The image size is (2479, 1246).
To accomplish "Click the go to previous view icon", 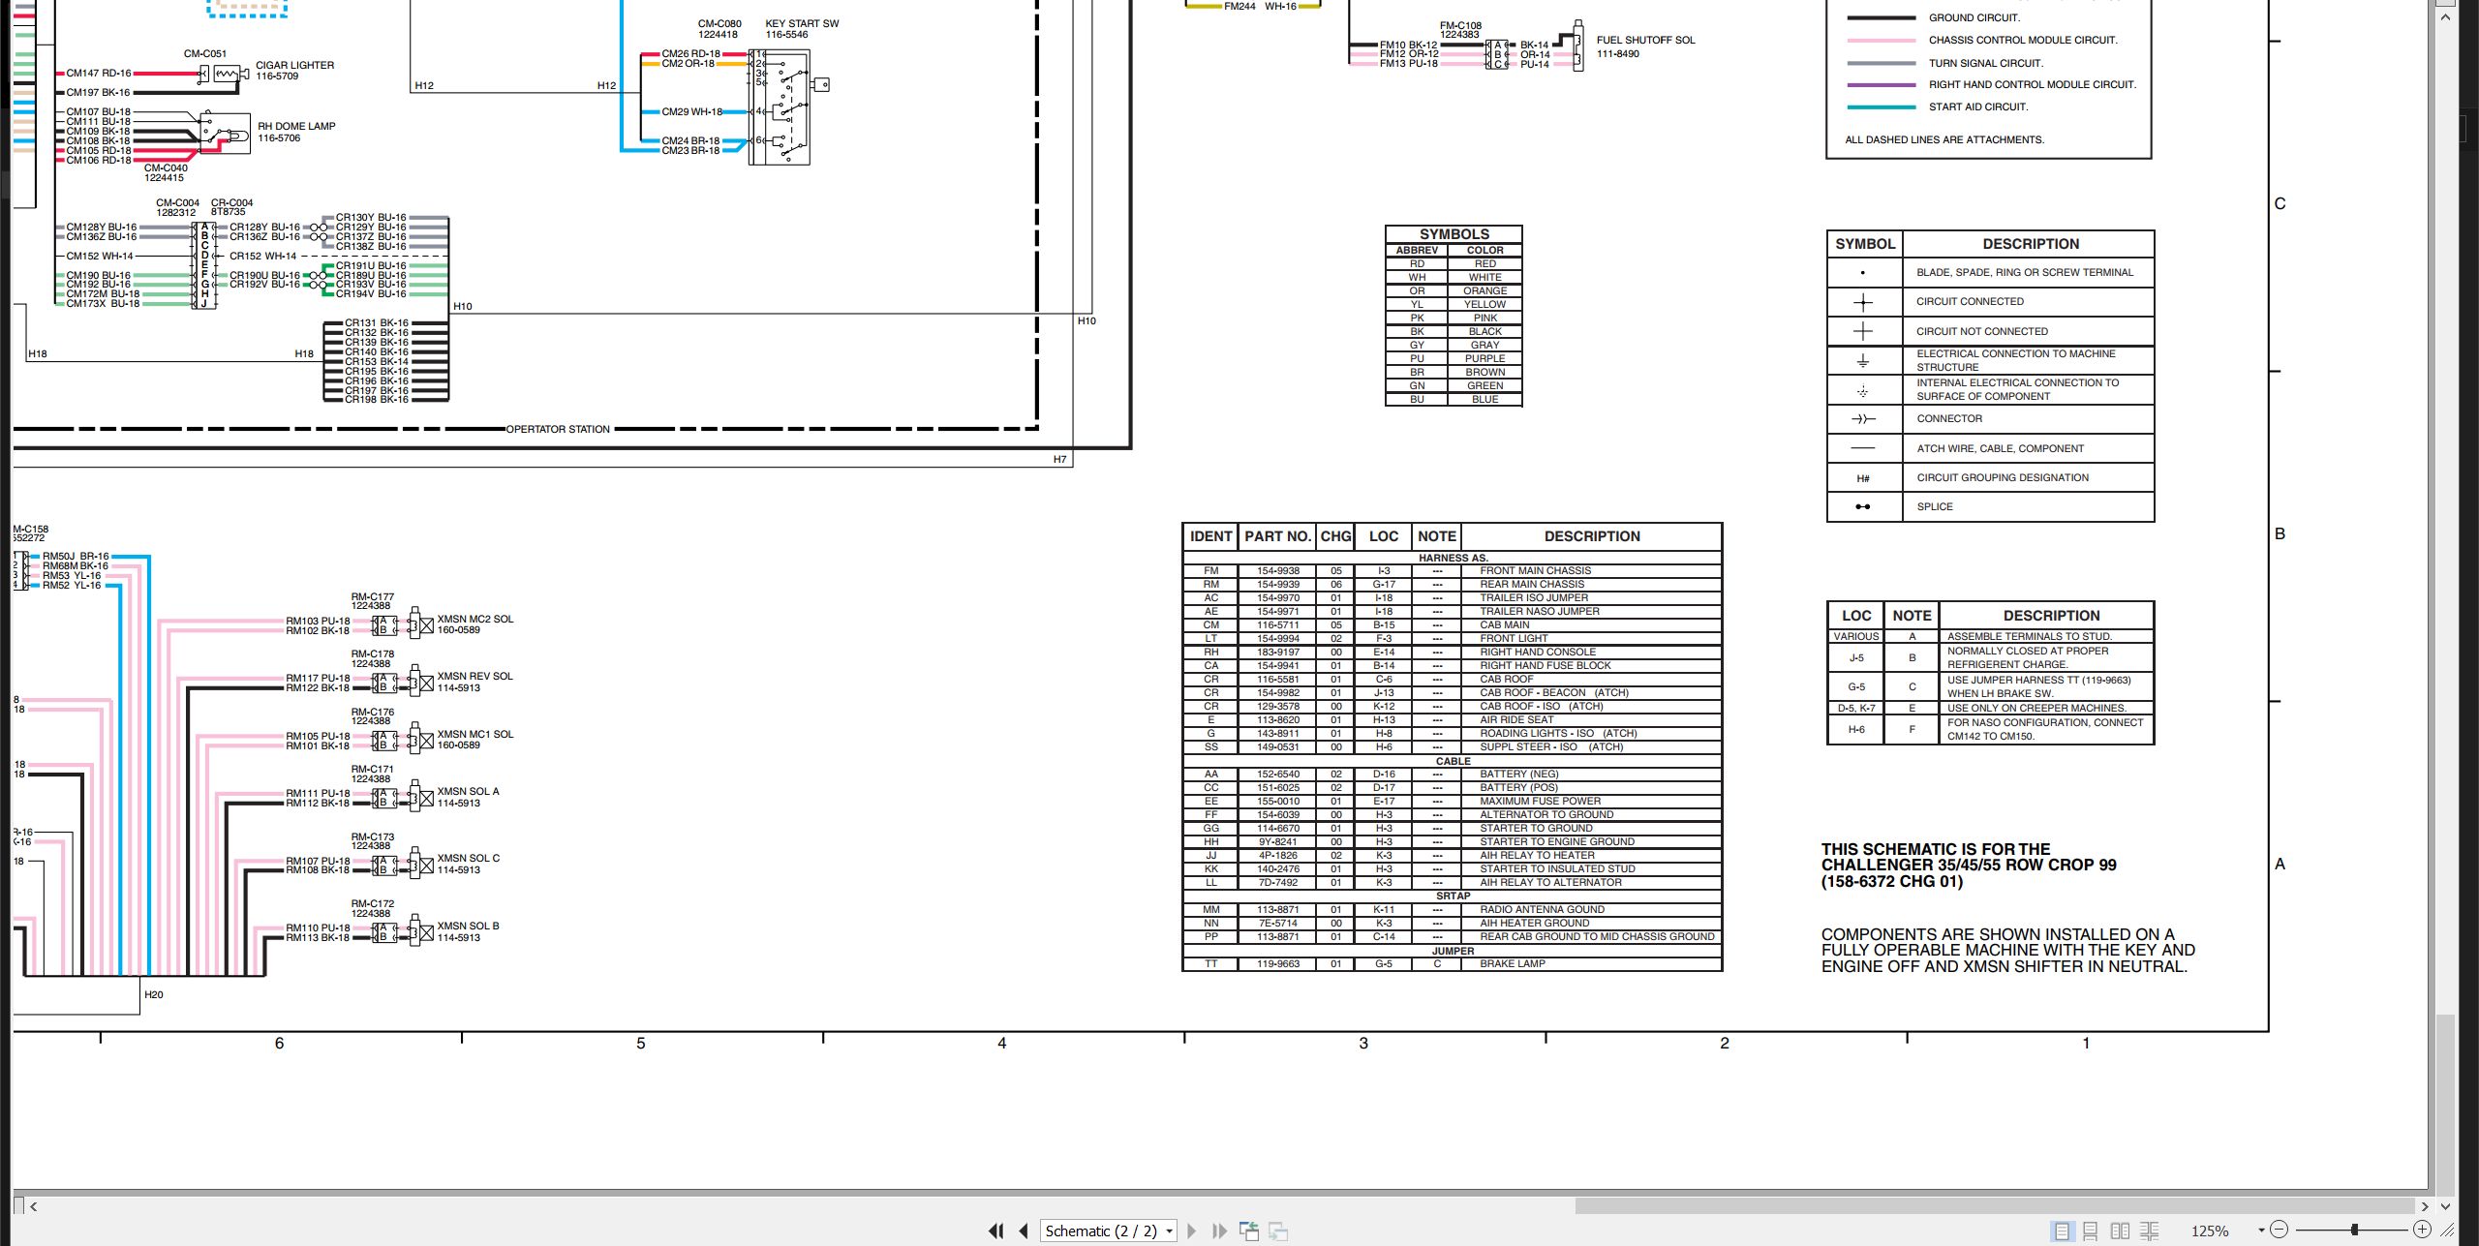I will [1250, 1231].
